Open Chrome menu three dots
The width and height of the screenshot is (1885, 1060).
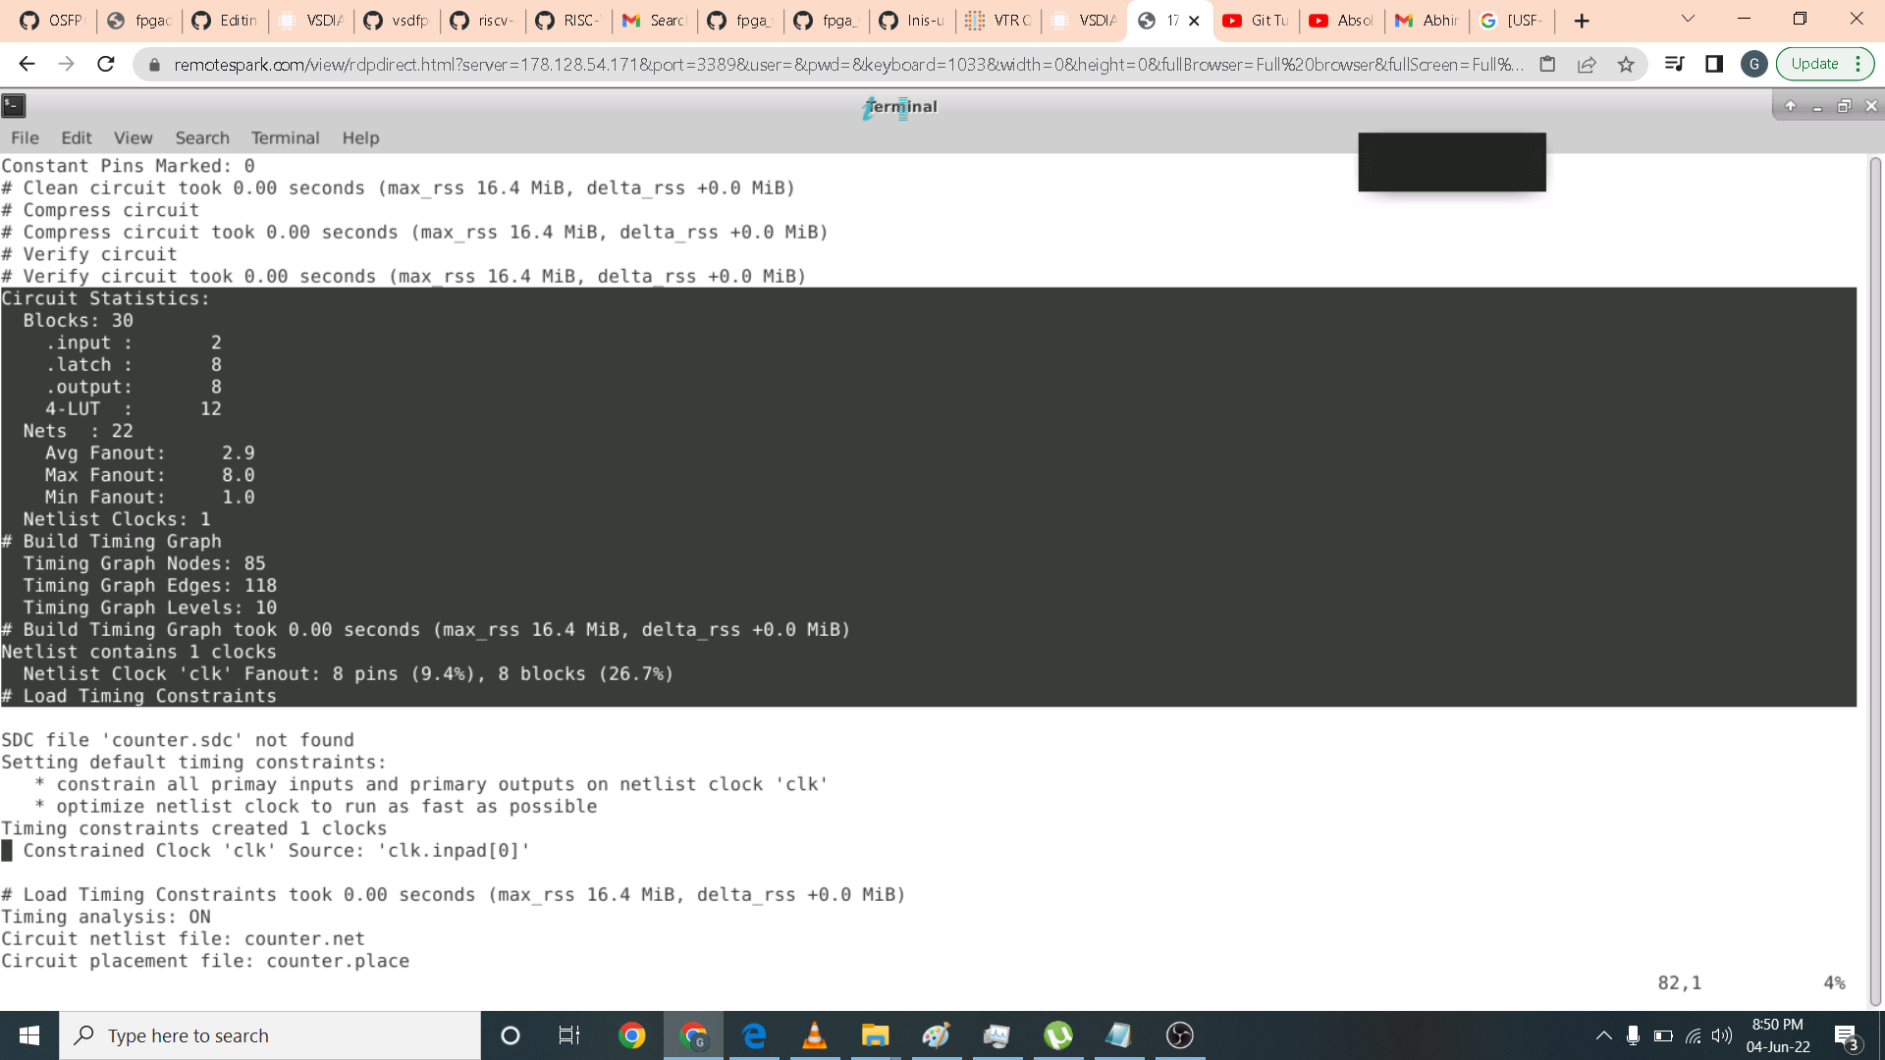[x=1858, y=65]
